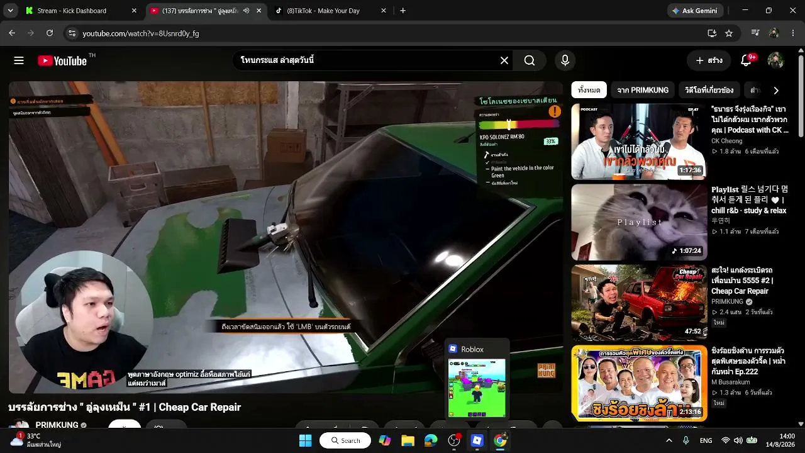Start voice search with the microphone
805x453 pixels.
[565, 60]
